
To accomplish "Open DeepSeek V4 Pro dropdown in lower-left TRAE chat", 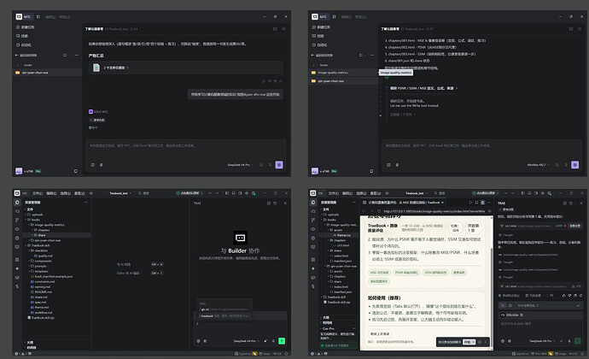I will pyautogui.click(x=247, y=341).
